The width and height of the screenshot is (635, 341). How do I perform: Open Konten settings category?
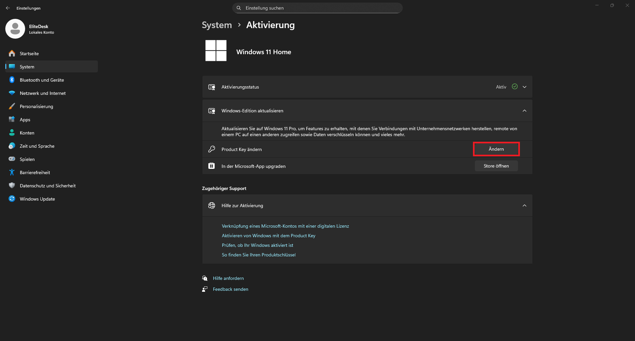[52, 133]
